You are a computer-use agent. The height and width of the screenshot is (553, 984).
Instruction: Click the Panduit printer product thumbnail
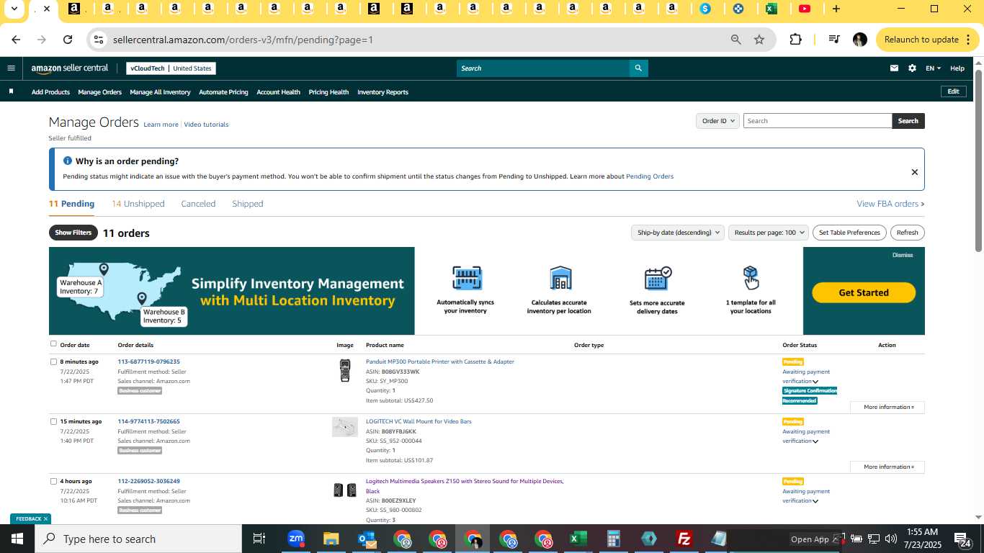pos(345,370)
